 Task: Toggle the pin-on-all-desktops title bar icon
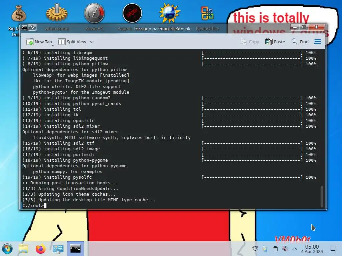[32, 27]
